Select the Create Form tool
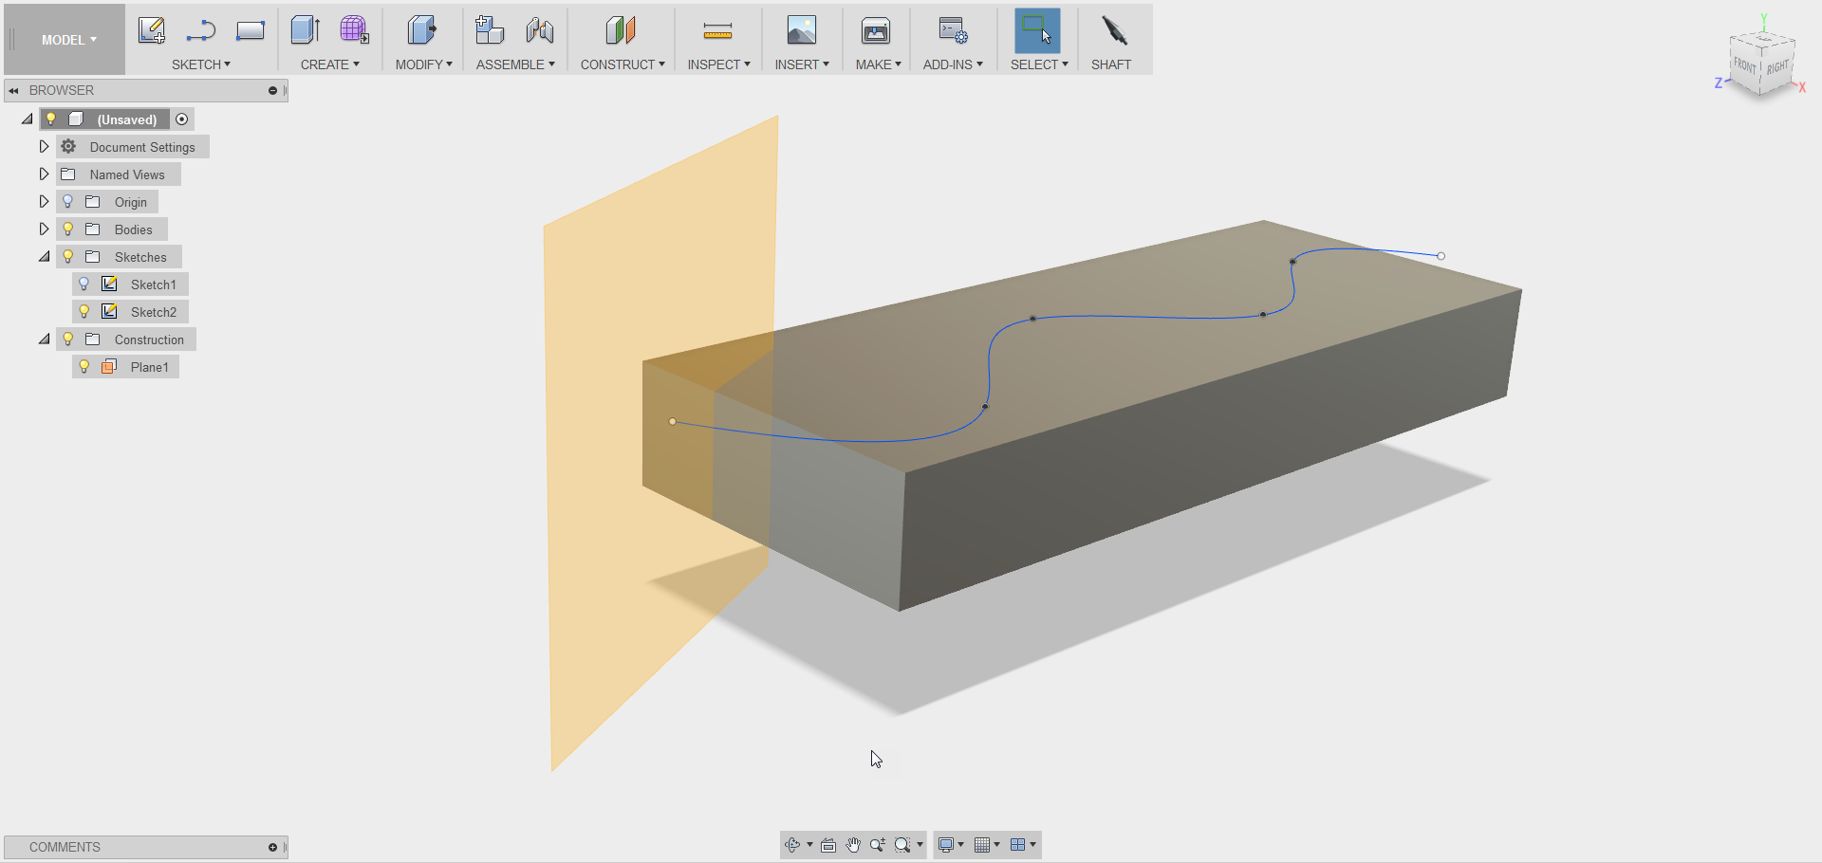 click(x=355, y=30)
